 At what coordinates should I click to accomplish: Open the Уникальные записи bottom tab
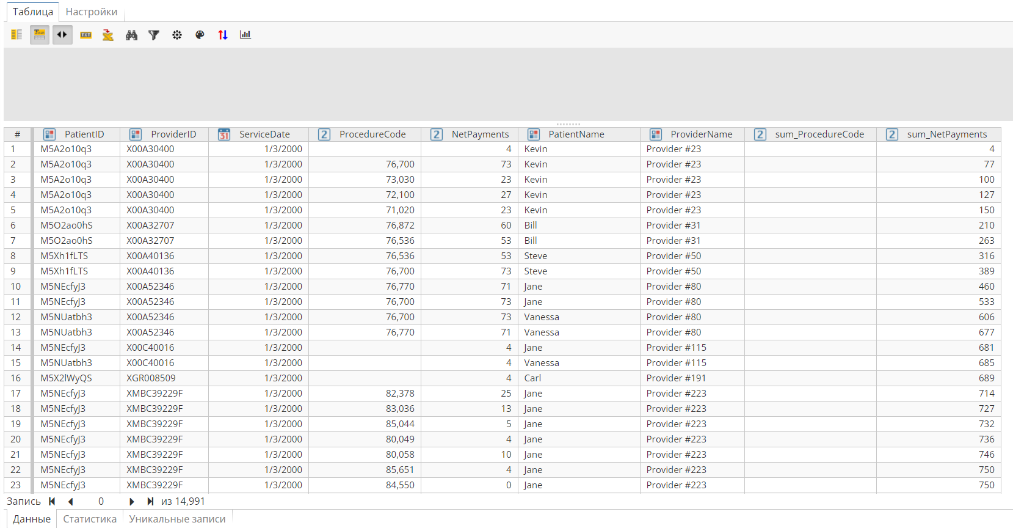click(x=177, y=519)
